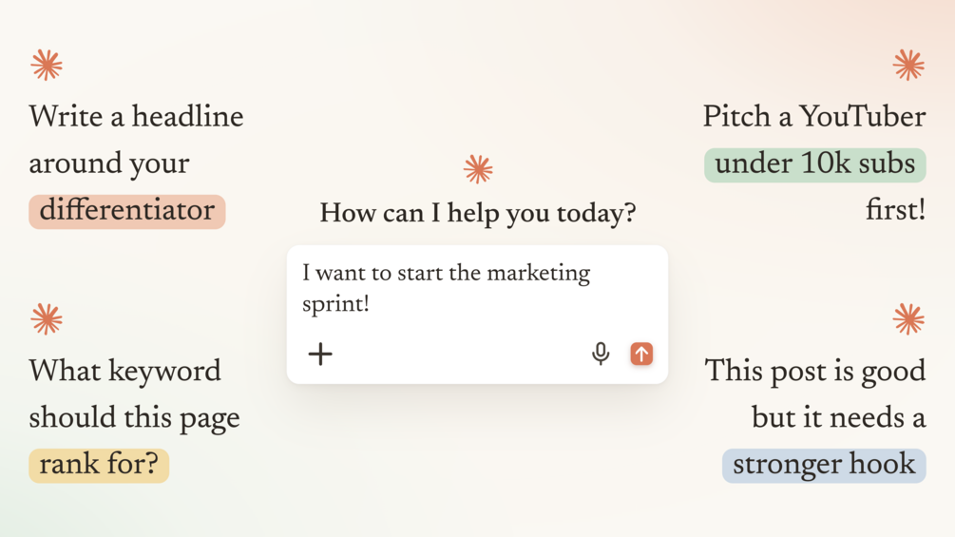Click starburst icon above 'Write a headline'
The height and width of the screenshot is (537, 955).
click(x=47, y=65)
